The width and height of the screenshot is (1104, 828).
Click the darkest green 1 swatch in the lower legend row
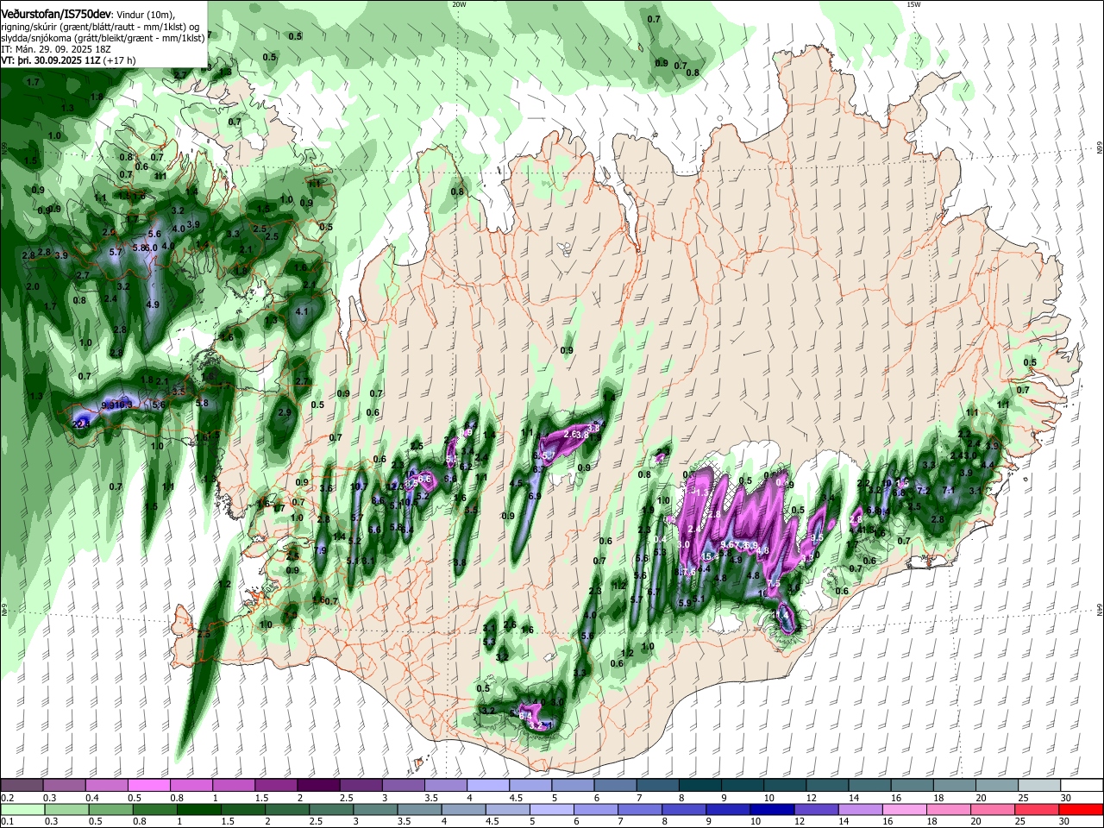[198, 810]
